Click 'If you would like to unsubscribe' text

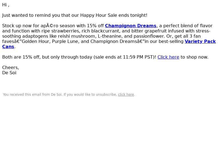coord(90,95)
